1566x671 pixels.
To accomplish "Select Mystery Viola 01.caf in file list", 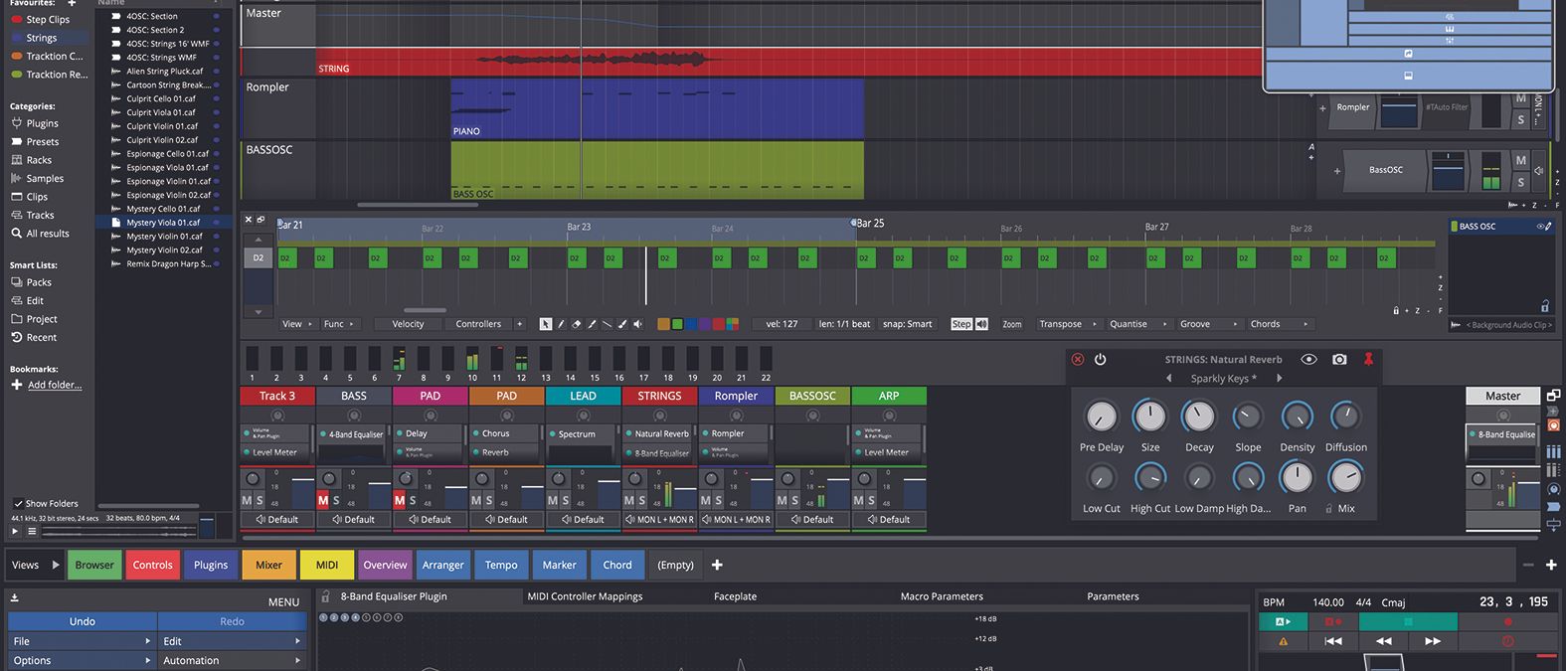I will point(164,223).
